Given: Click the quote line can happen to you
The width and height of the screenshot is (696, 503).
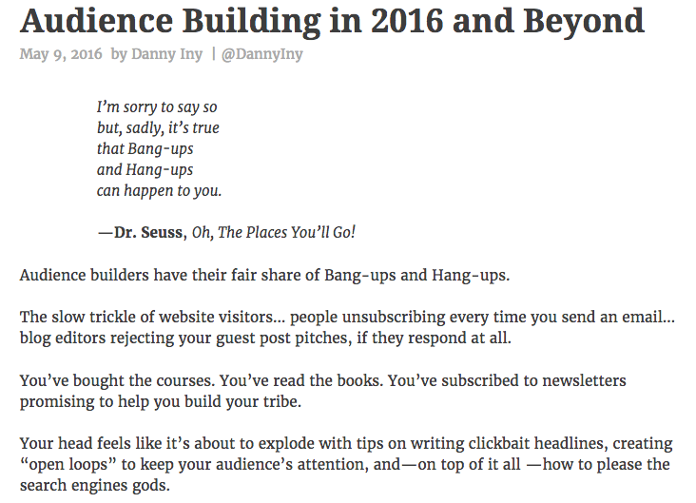Looking at the screenshot, I should (160, 190).
